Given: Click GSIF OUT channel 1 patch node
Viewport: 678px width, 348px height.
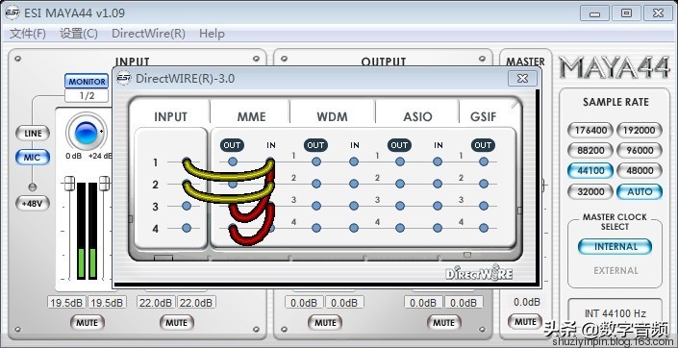Looking at the screenshot, I should [x=484, y=162].
